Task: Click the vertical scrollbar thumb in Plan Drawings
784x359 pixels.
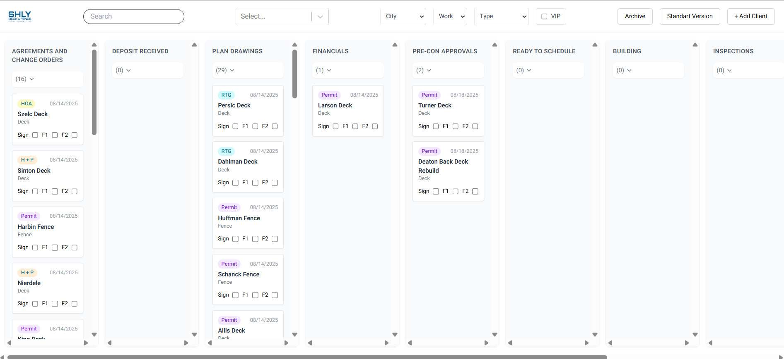Action: [294, 74]
